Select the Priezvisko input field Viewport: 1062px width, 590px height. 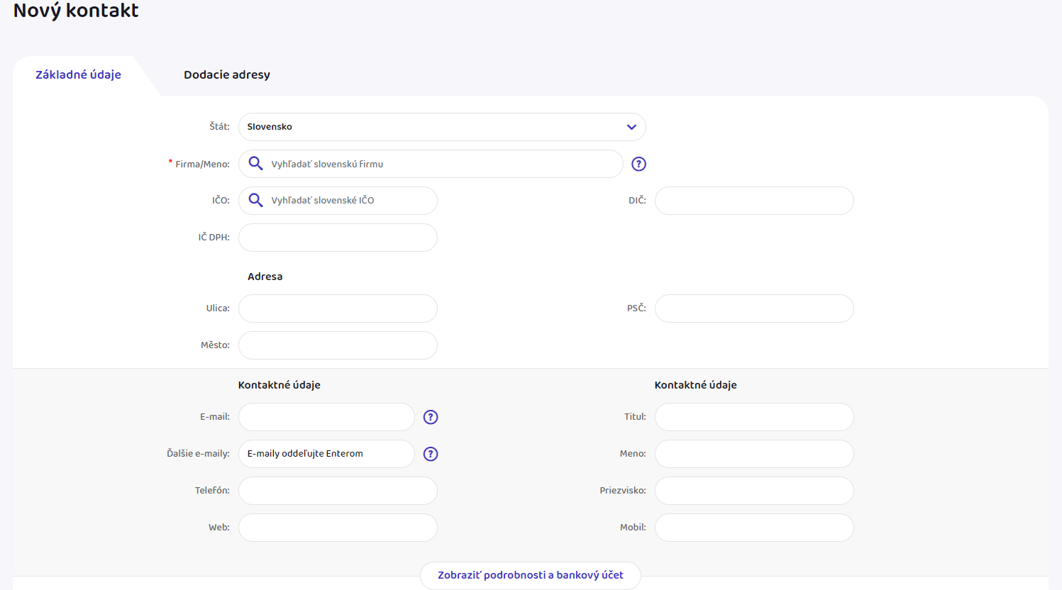tap(753, 491)
